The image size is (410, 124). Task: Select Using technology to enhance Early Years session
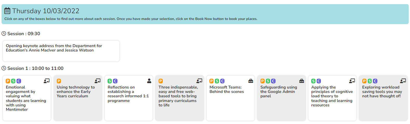point(78,98)
